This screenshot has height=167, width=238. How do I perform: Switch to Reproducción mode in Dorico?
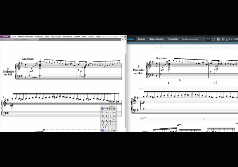156,39
